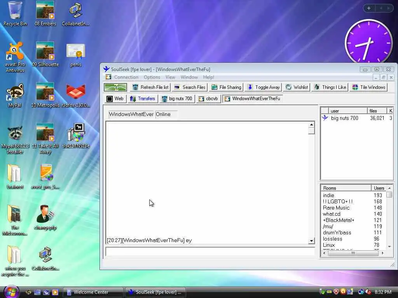Click the SoulSeek [fpe lover] taskbar button

pyautogui.click(x=155, y=292)
